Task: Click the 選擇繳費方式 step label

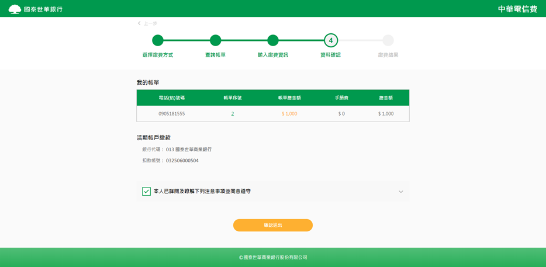Action: pyautogui.click(x=158, y=55)
